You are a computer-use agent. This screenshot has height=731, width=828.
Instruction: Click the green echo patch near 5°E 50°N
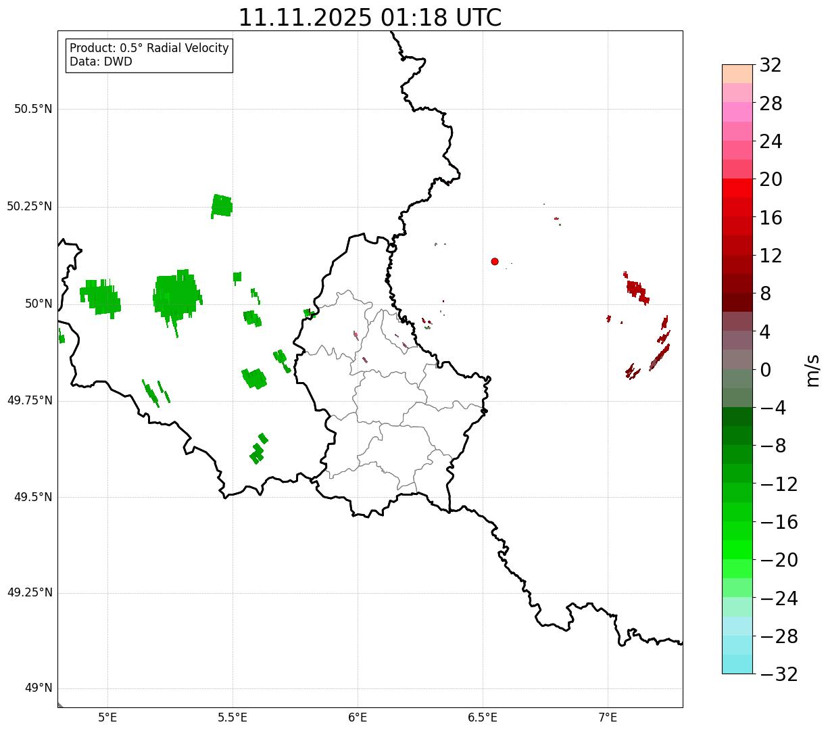point(101,298)
